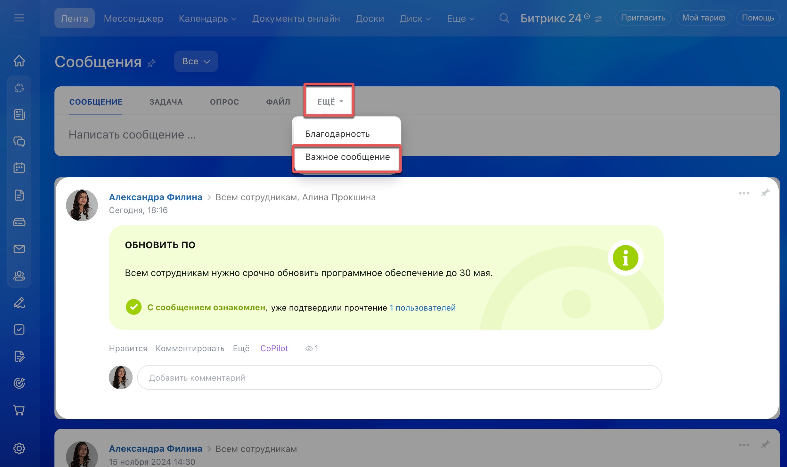Click Комментировать under the post

tap(190, 348)
